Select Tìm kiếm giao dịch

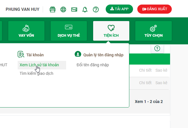point(36,73)
